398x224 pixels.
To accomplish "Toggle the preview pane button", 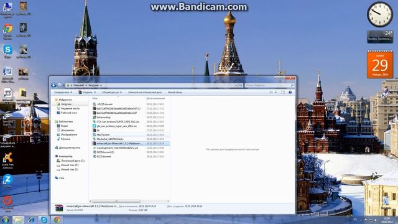I will pos(282,92).
